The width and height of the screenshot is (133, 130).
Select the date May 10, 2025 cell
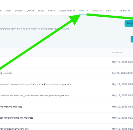point(122,62)
